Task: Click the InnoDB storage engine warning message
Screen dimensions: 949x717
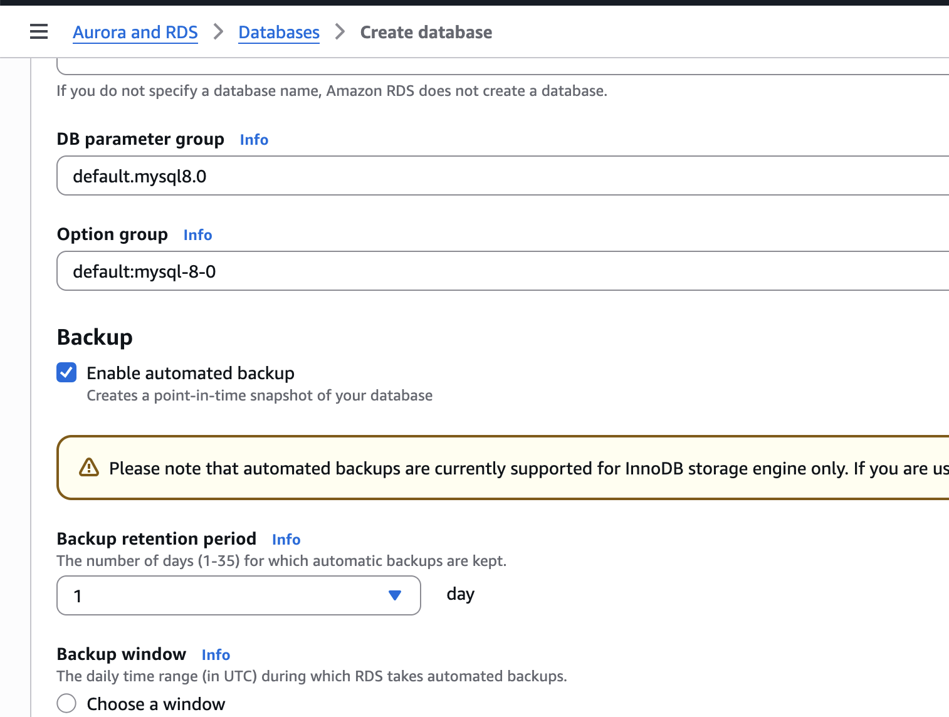Action: point(527,469)
